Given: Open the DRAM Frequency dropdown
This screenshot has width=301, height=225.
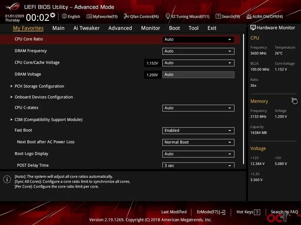Looking at the screenshot, I should click(198, 51).
